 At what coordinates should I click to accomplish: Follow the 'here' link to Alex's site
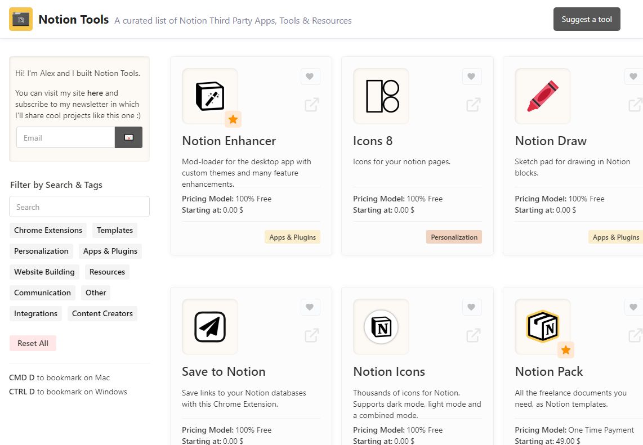click(95, 93)
